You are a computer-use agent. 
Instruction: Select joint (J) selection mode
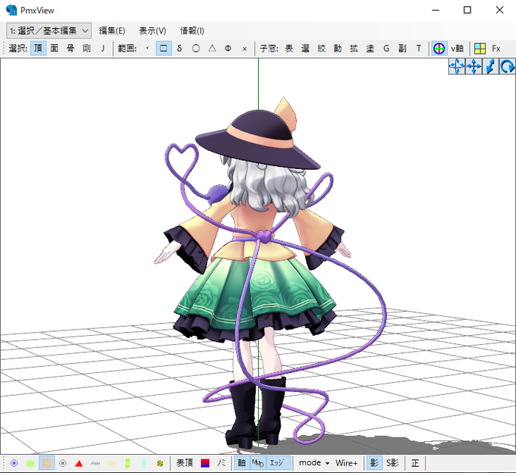click(x=102, y=49)
